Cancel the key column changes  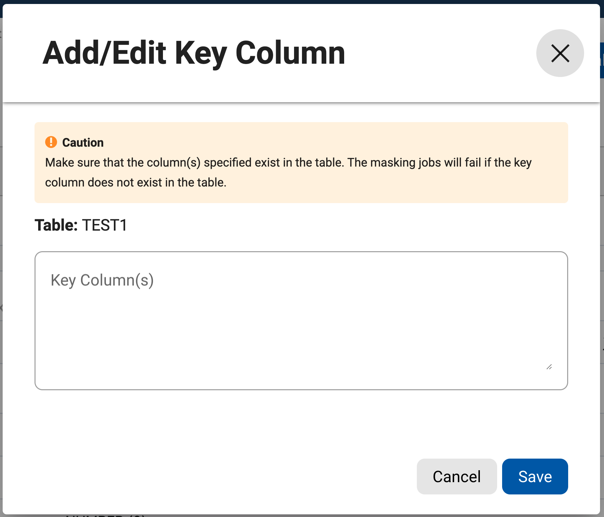[457, 476]
